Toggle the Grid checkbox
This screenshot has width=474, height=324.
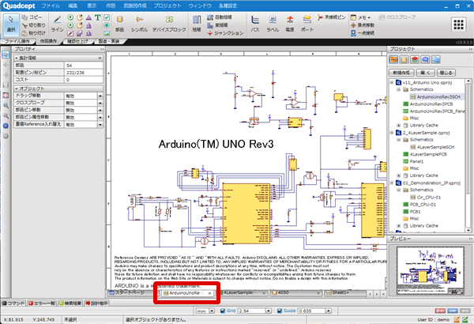point(223,311)
